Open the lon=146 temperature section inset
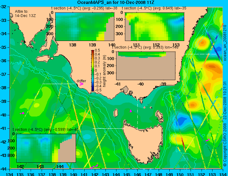 point(146,66)
